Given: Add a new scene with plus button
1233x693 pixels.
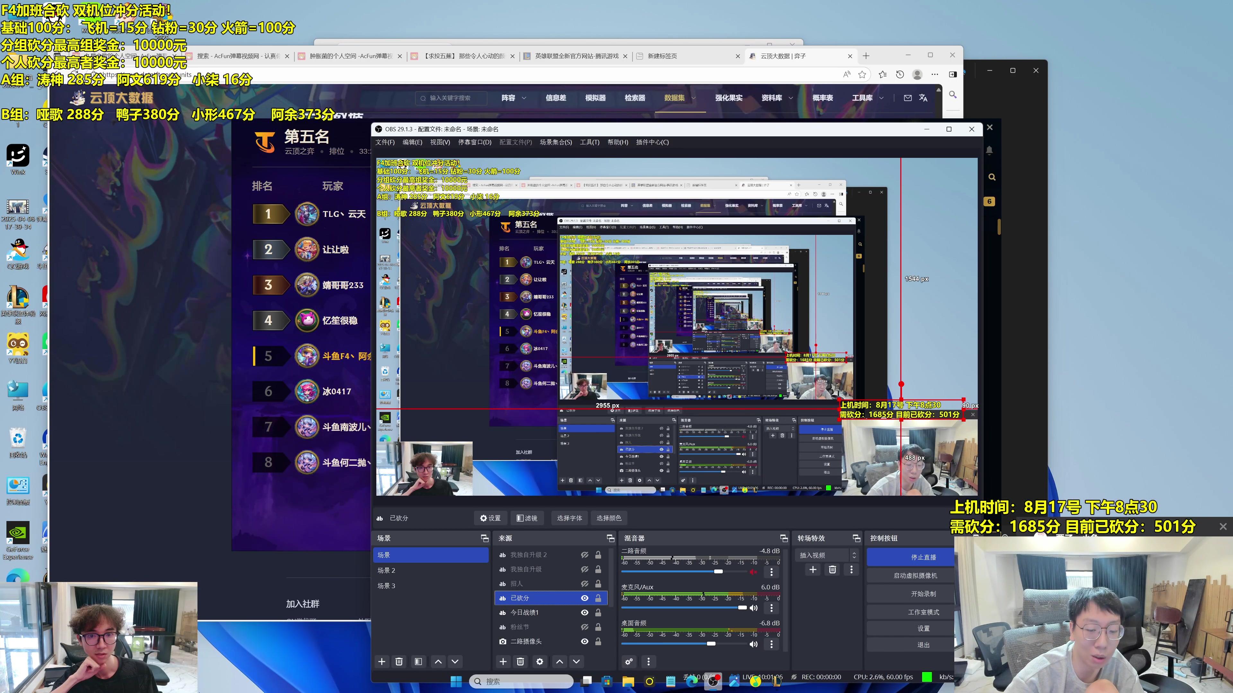Looking at the screenshot, I should 381,662.
